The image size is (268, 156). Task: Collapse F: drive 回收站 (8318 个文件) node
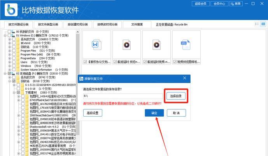click(x=10, y=81)
